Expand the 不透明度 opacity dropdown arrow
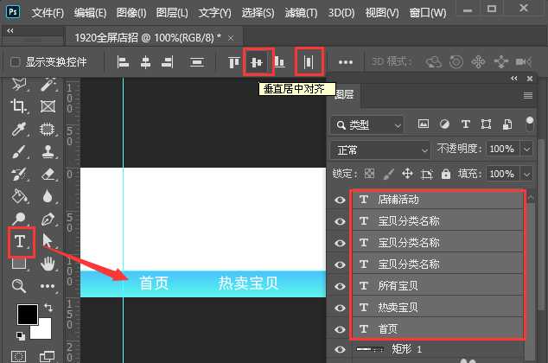548x363 pixels. 526,149
